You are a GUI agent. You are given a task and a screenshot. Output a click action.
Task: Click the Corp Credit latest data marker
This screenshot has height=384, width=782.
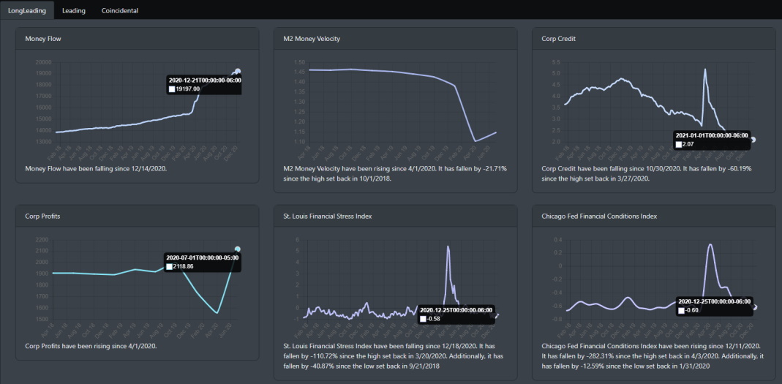tap(753, 140)
